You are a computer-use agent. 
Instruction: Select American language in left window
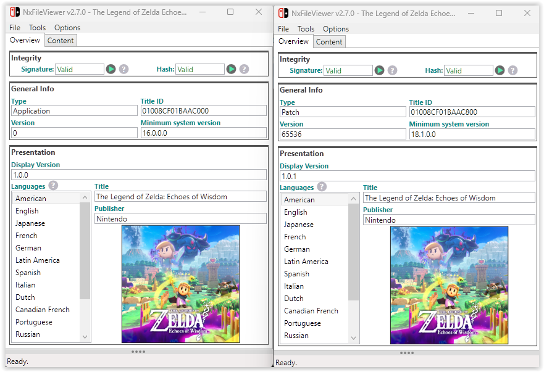point(46,198)
